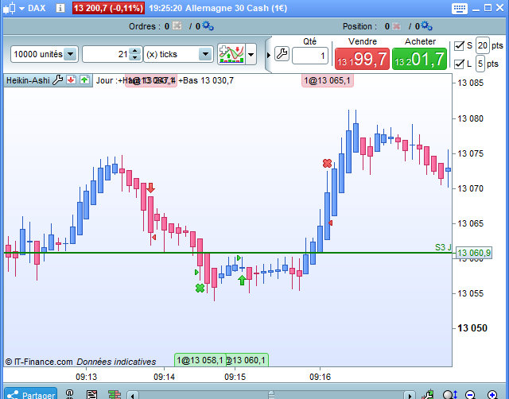Click the red Vendre price button
The image size is (509, 399).
362,59
